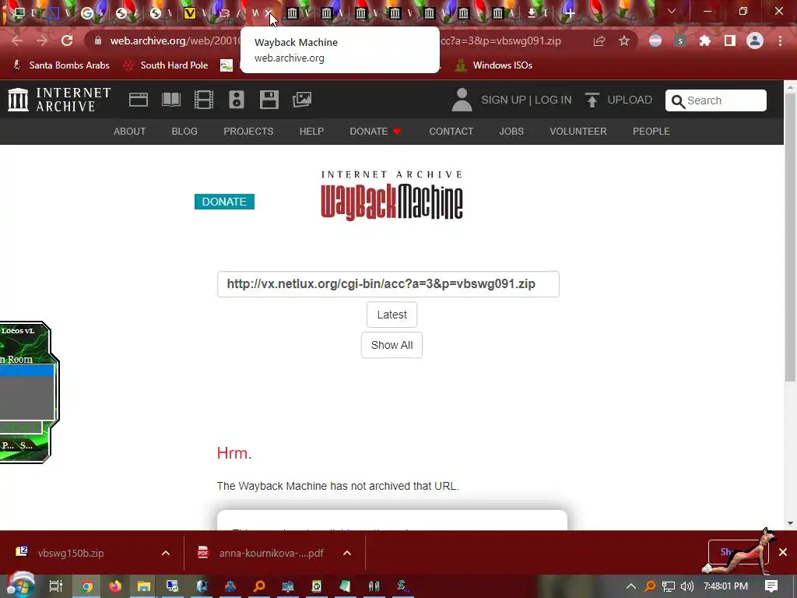Open the ABOUT menu item
Screen dimensions: 797x598
(x=130, y=131)
